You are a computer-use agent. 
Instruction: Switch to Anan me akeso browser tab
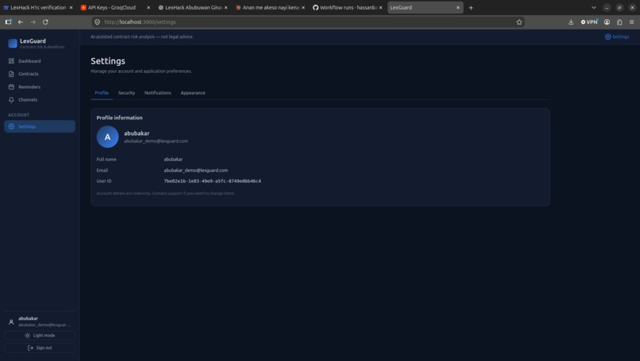[270, 7]
